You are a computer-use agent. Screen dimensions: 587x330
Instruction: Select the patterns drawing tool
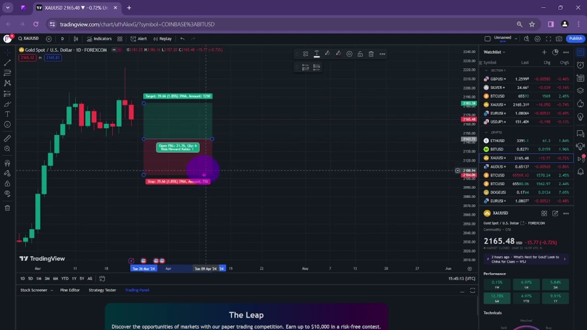pos(7,83)
